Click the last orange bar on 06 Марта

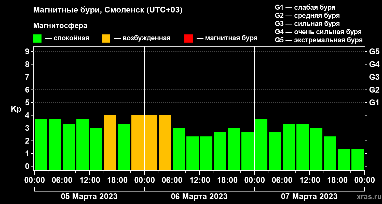point(165,143)
